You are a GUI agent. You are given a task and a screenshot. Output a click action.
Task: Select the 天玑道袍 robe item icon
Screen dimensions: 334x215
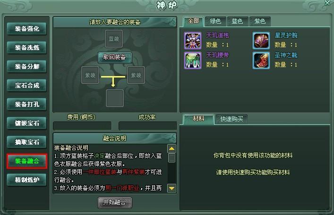pos(193,41)
